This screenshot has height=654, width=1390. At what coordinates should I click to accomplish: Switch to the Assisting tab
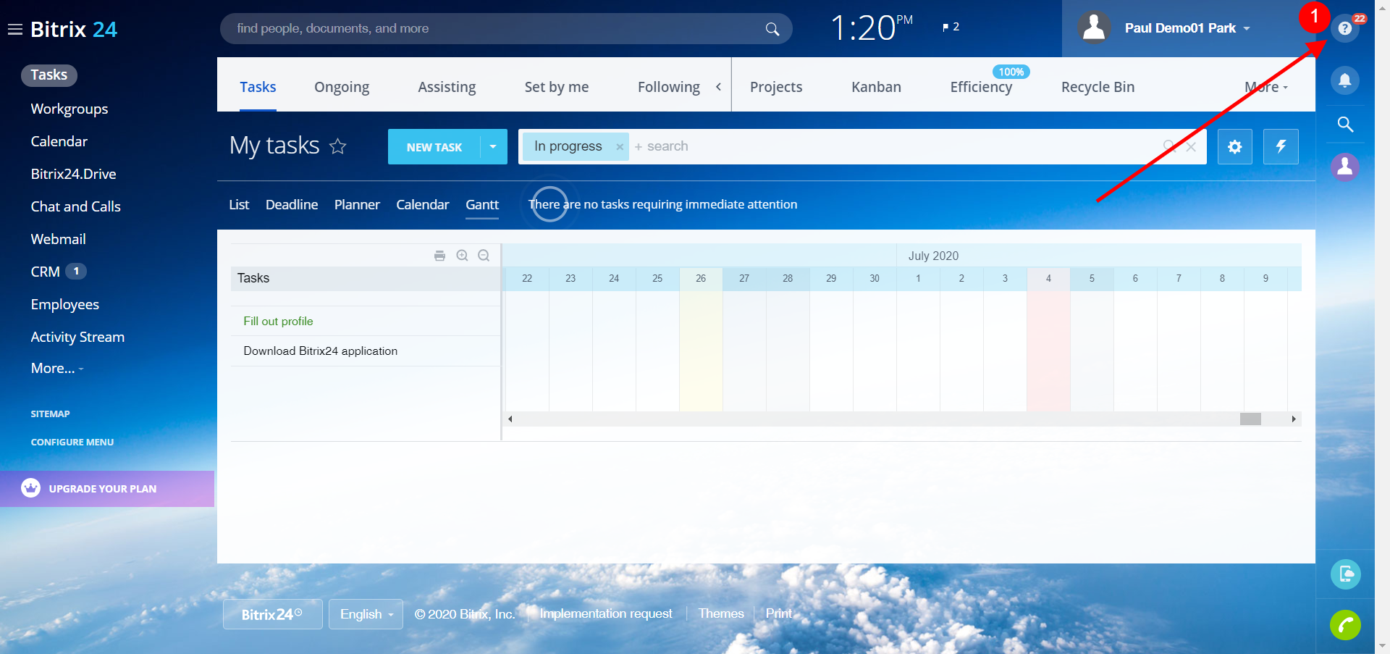[447, 87]
